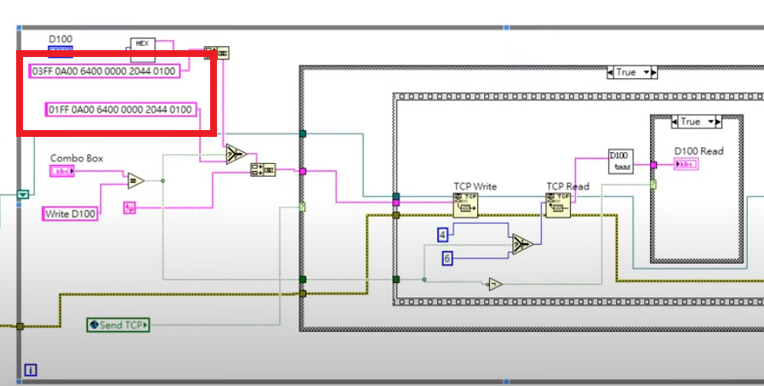Select the D100 trans subVI icon
Screen dimensions: 764x386
621,162
